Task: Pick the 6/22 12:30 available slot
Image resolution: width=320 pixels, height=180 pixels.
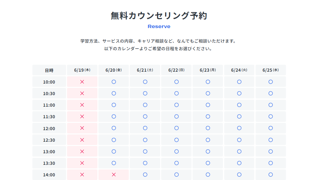Action: click(x=176, y=140)
